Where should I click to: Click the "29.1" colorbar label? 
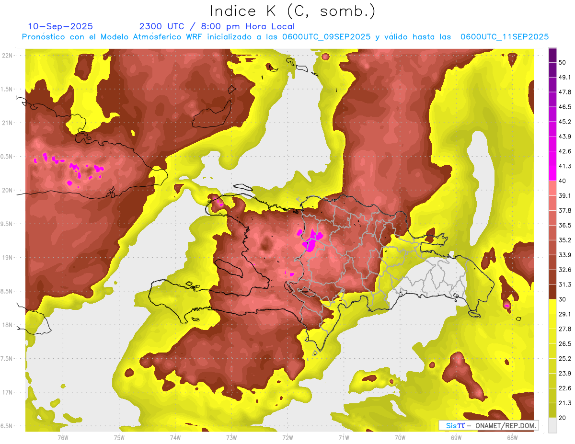point(565,314)
